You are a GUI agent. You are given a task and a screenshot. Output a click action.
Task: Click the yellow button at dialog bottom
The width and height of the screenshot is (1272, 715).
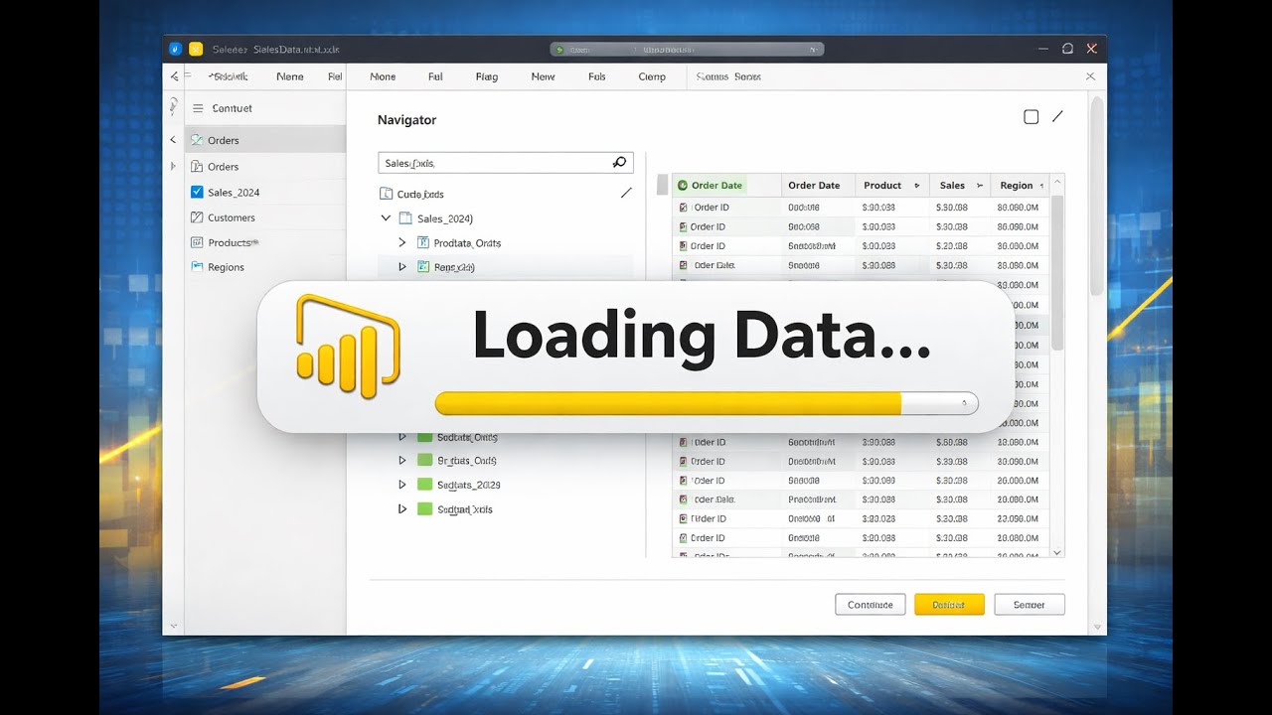(949, 604)
